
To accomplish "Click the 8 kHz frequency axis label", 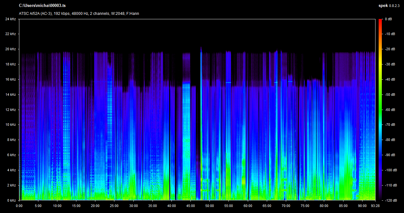I will coord(11,140).
